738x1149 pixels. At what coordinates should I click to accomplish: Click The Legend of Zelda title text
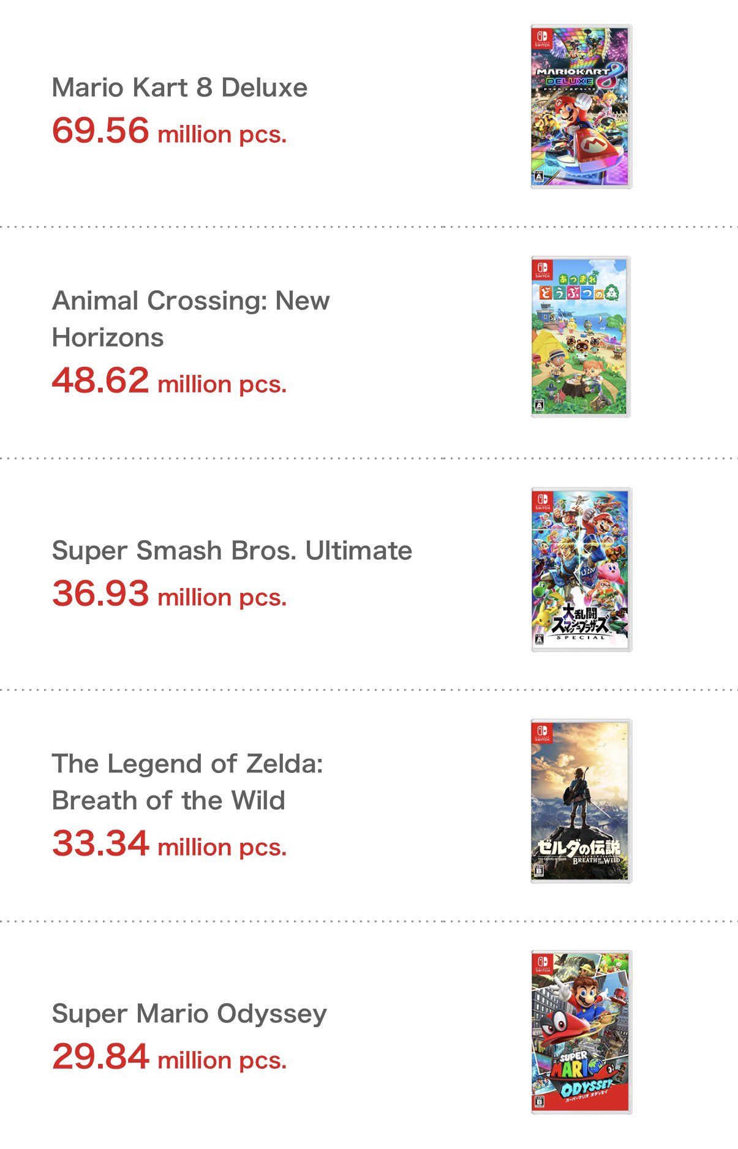[187, 782]
